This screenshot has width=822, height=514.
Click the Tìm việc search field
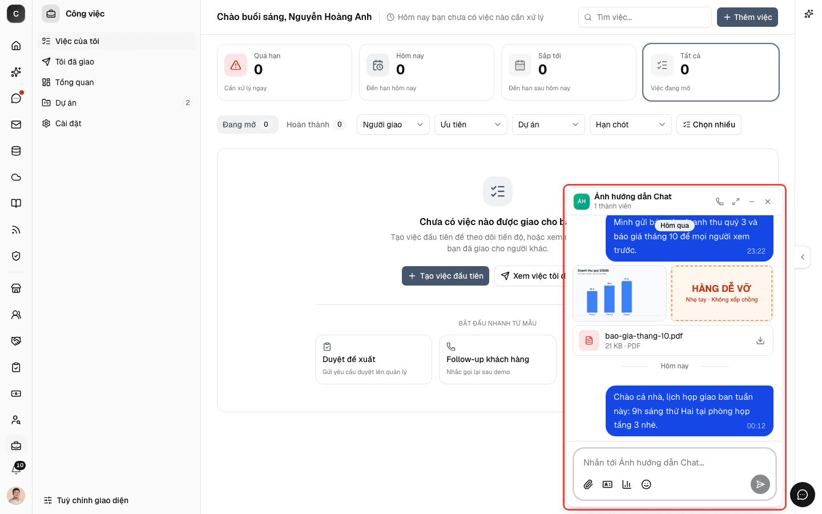(x=645, y=17)
